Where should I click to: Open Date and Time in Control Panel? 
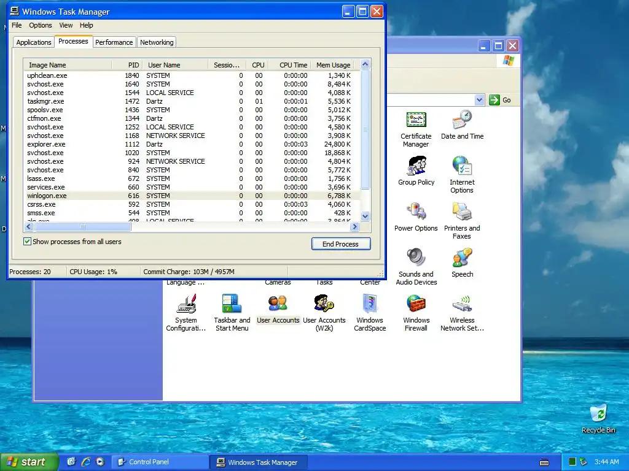(x=462, y=120)
